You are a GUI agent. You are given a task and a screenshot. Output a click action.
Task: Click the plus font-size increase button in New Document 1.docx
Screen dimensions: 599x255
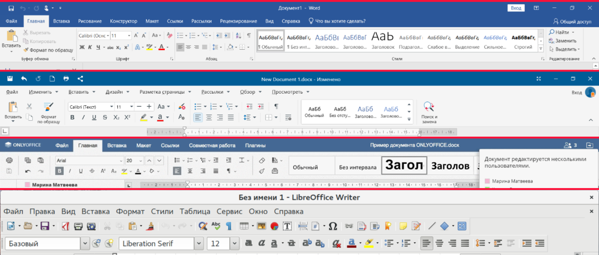(x=149, y=107)
